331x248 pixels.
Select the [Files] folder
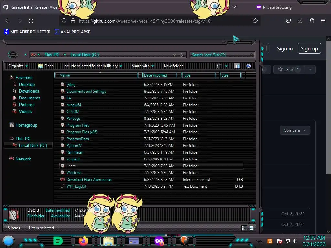71,85
